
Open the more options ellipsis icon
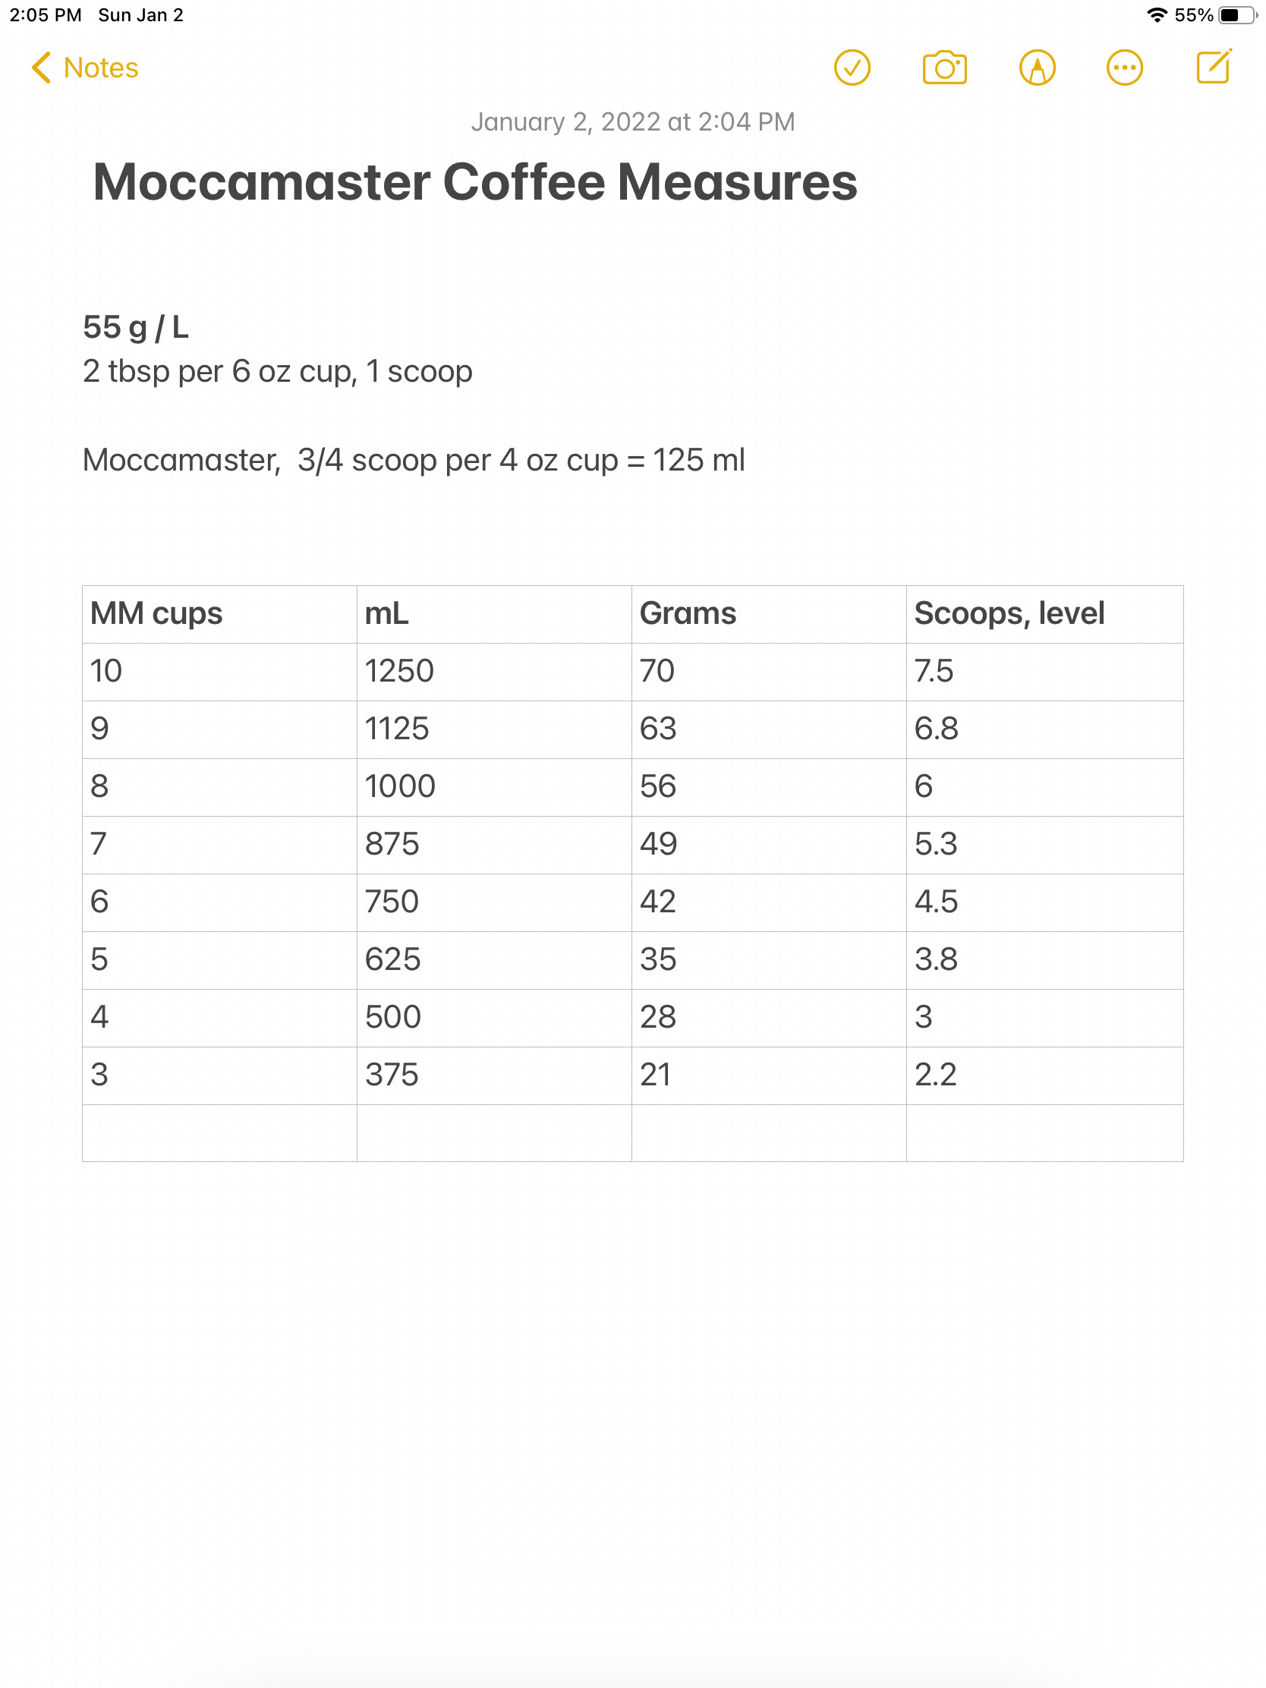point(1124,68)
